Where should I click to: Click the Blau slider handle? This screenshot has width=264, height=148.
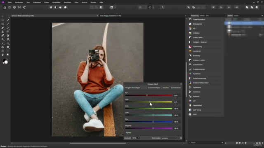(153, 122)
